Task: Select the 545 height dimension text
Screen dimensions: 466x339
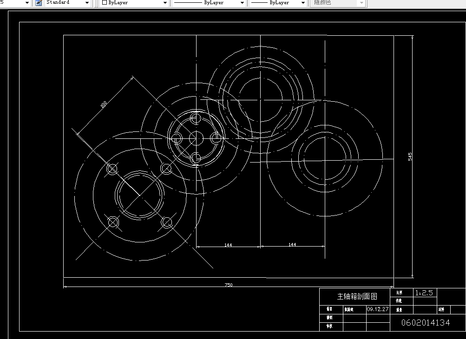Action: [x=410, y=156]
